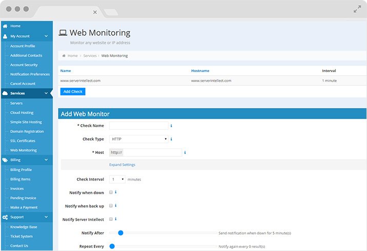Open Ticket System in sidebar
The height and width of the screenshot is (251, 367).
click(x=22, y=236)
